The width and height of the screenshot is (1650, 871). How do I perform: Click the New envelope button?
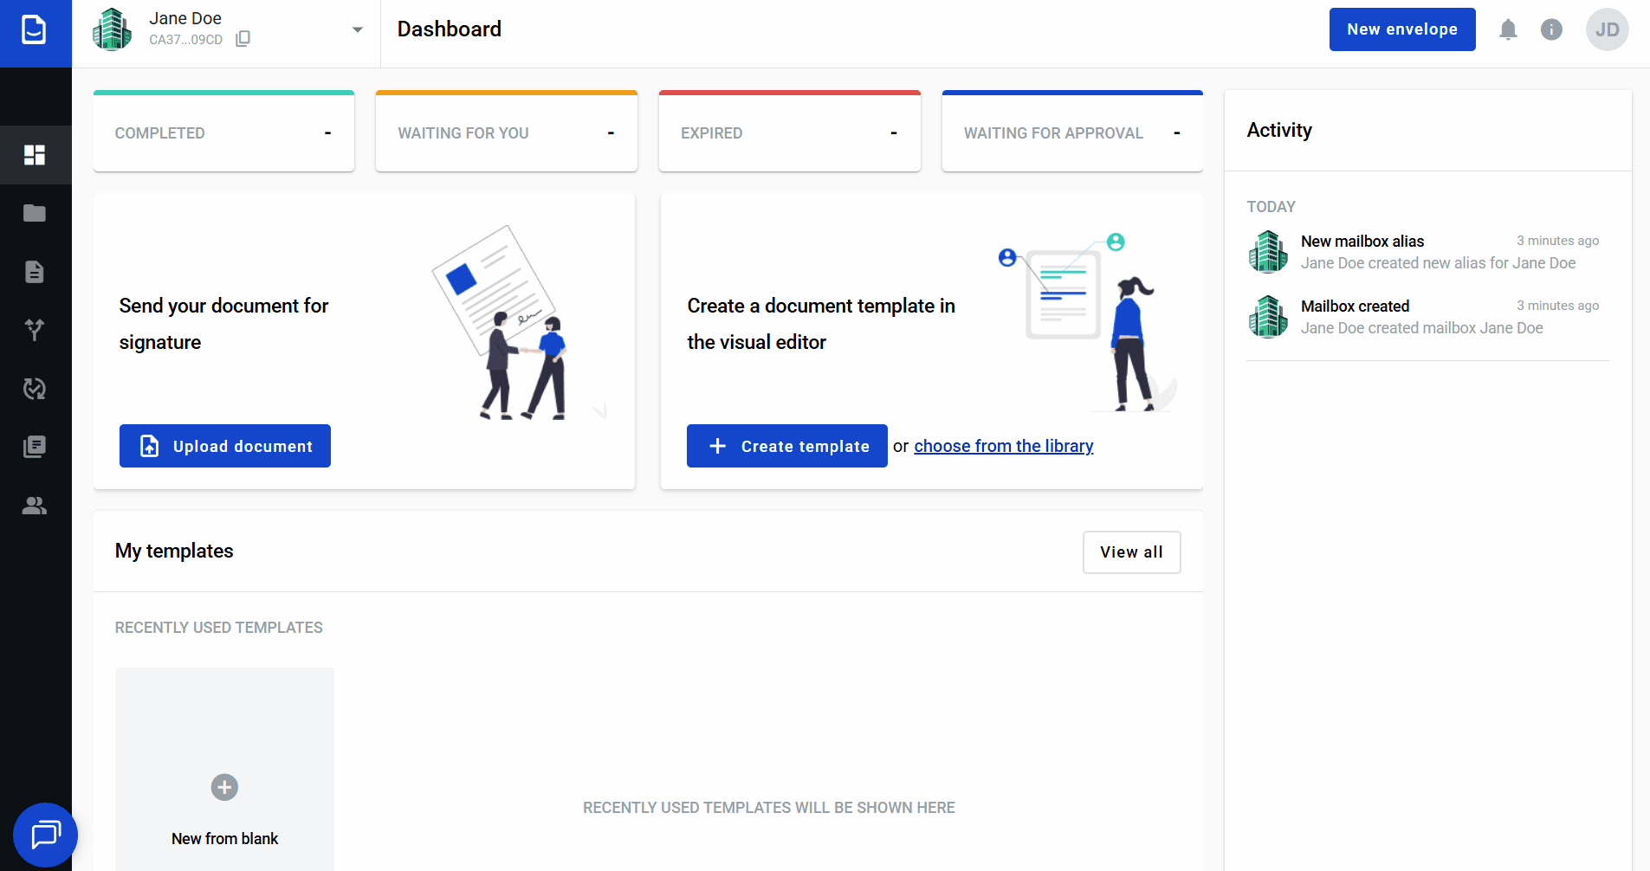tap(1401, 29)
